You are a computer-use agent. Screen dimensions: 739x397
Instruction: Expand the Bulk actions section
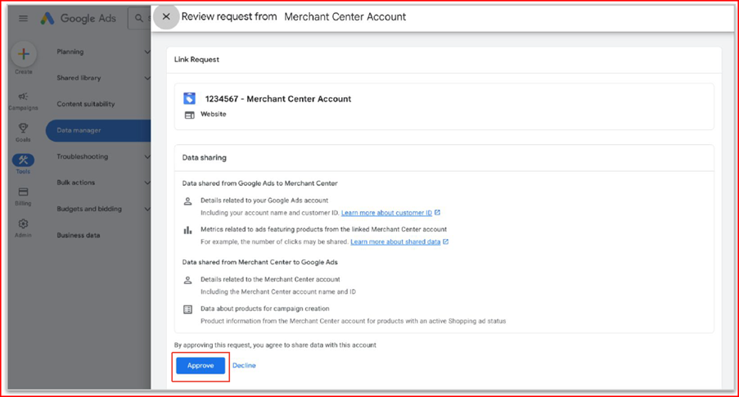(x=146, y=183)
